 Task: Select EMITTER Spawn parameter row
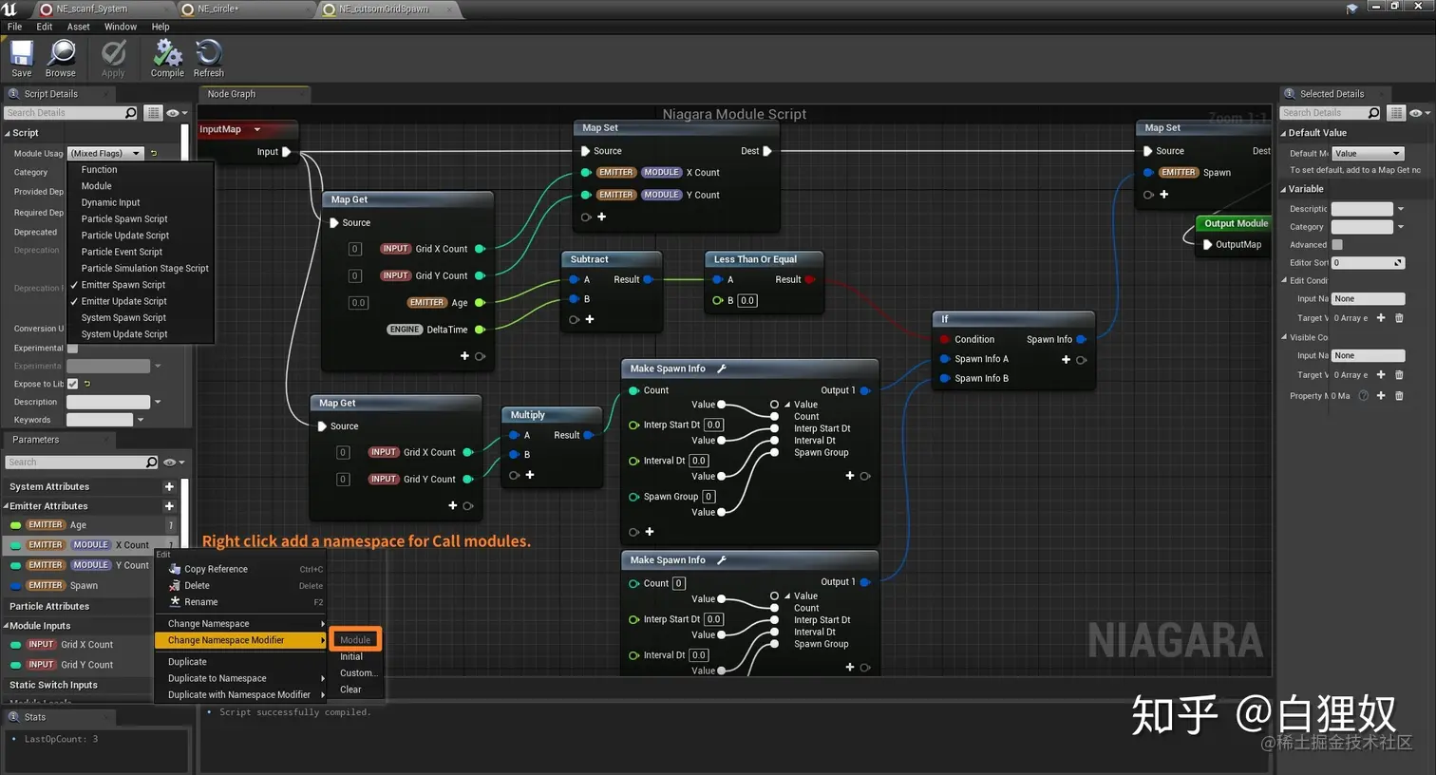tap(90, 586)
